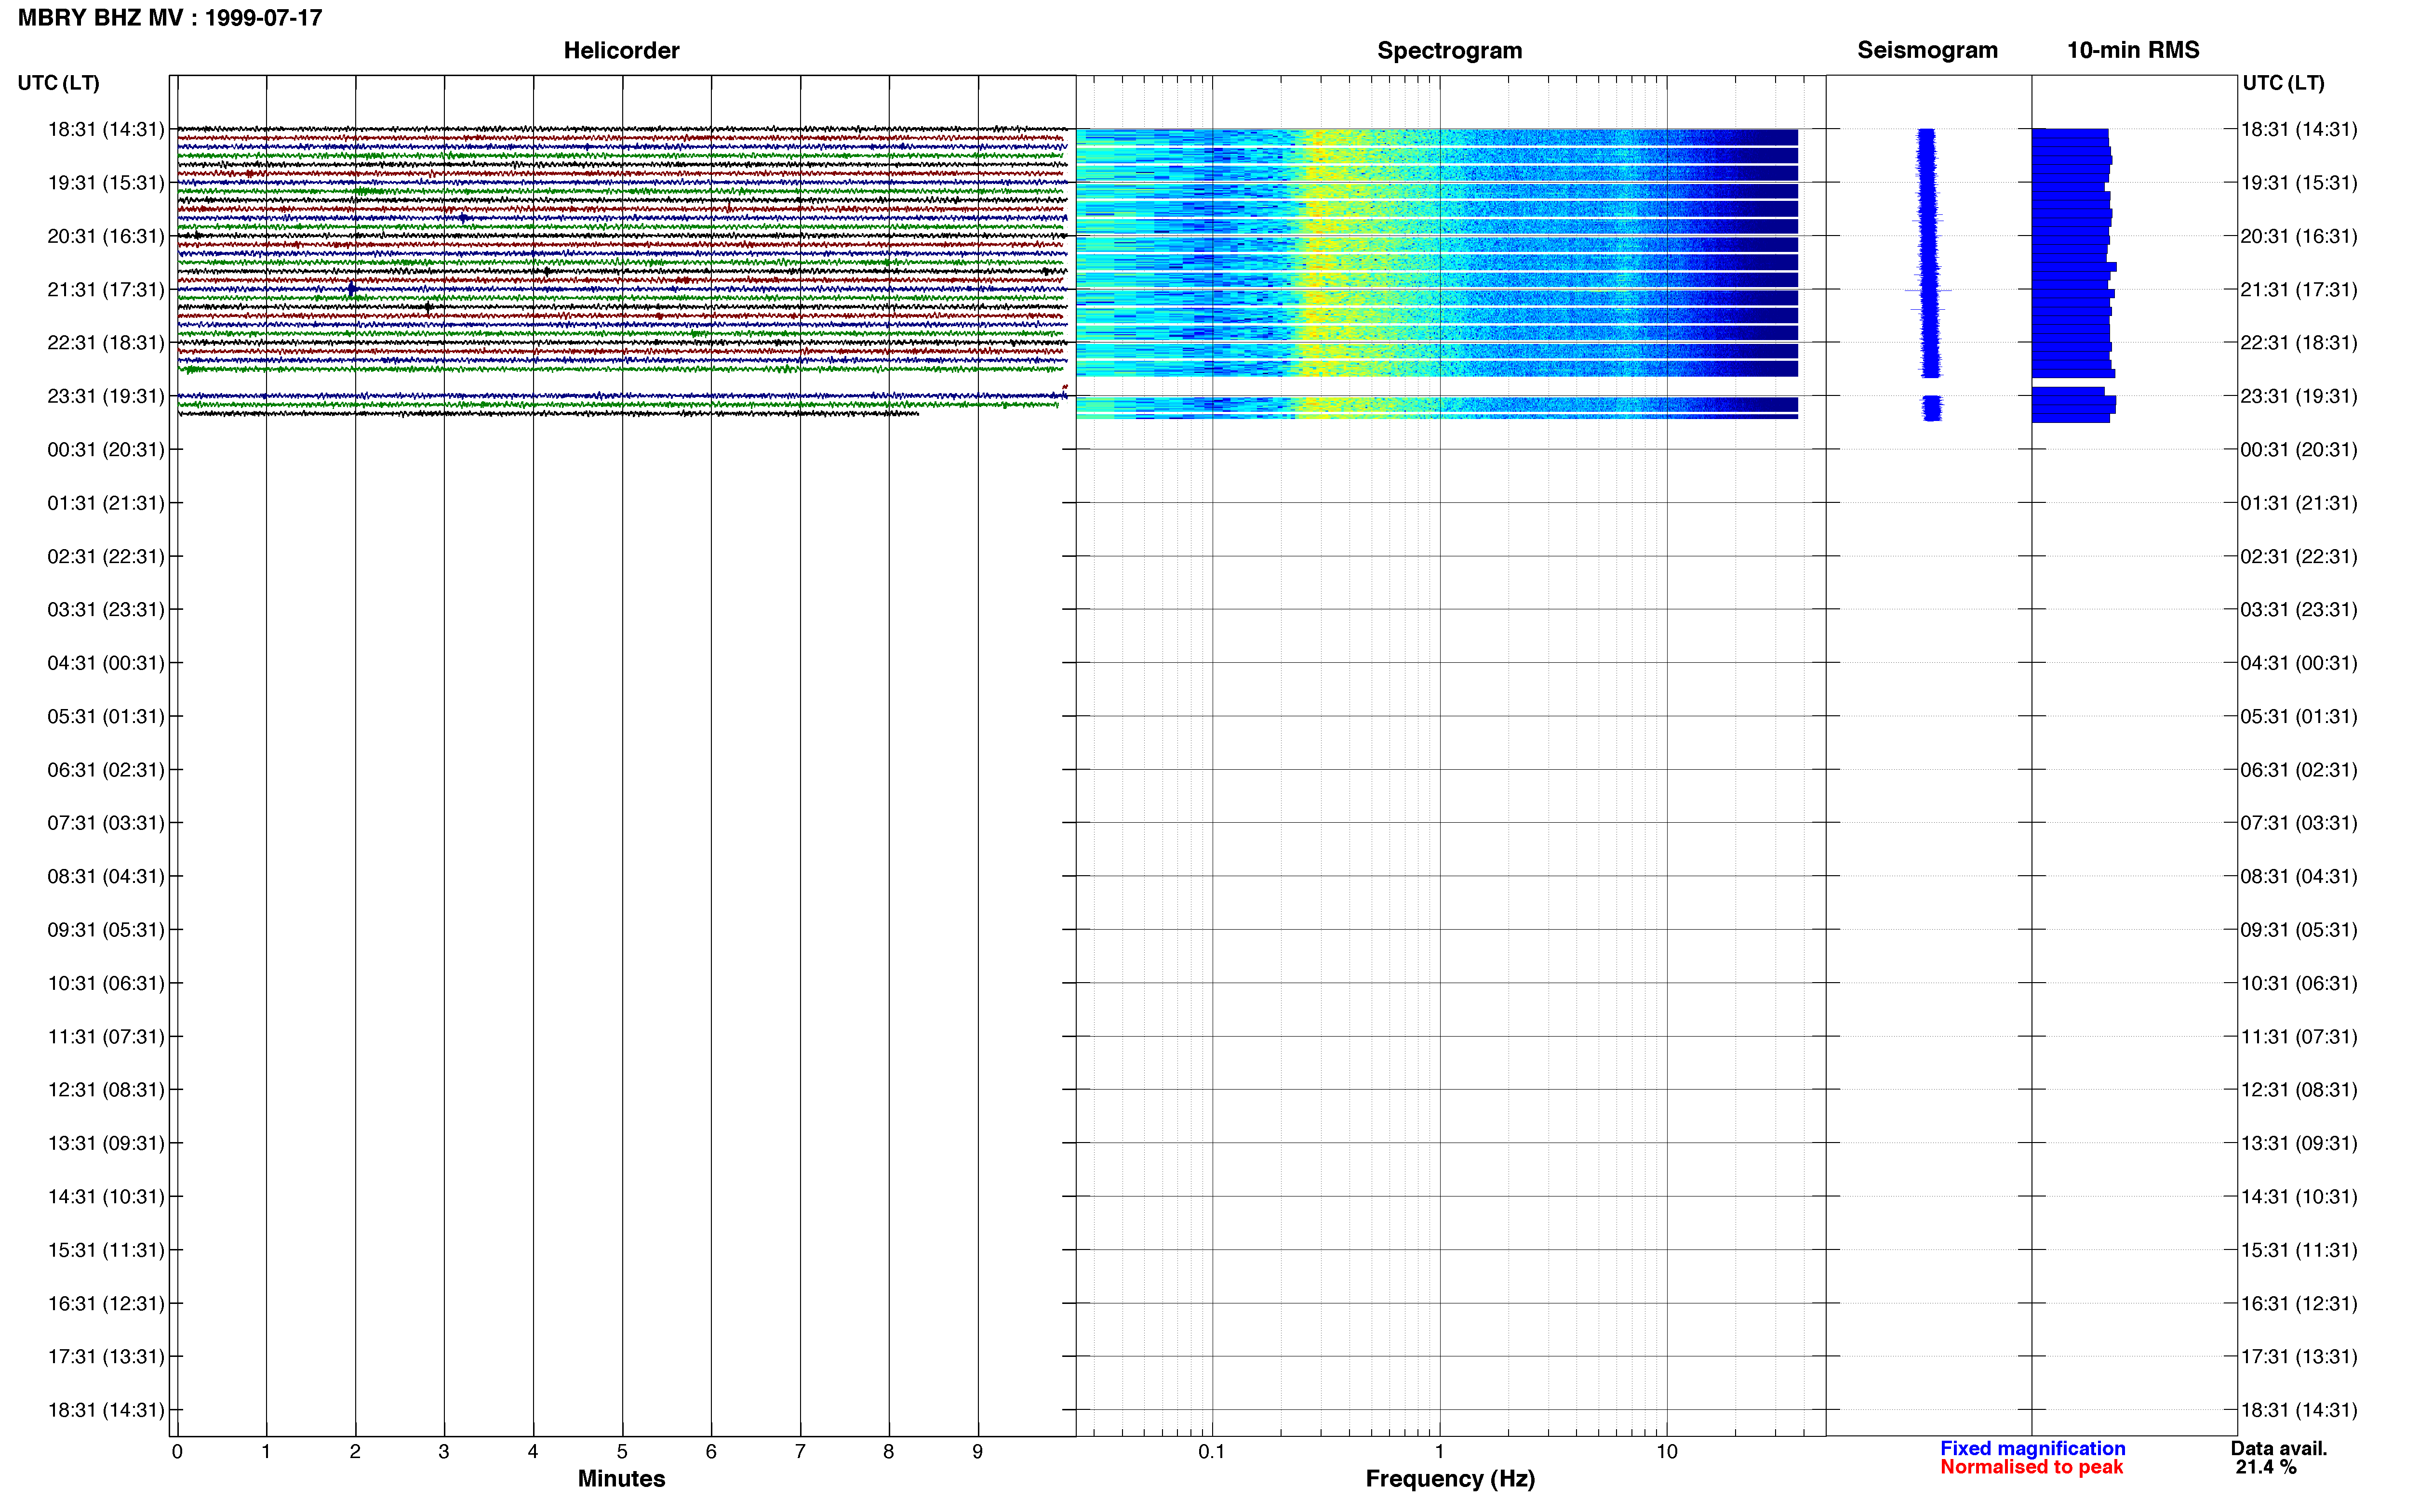The height and width of the screenshot is (1512, 2419).
Task: Click minute tick label '5' on helicorder axis
Action: point(622,1451)
